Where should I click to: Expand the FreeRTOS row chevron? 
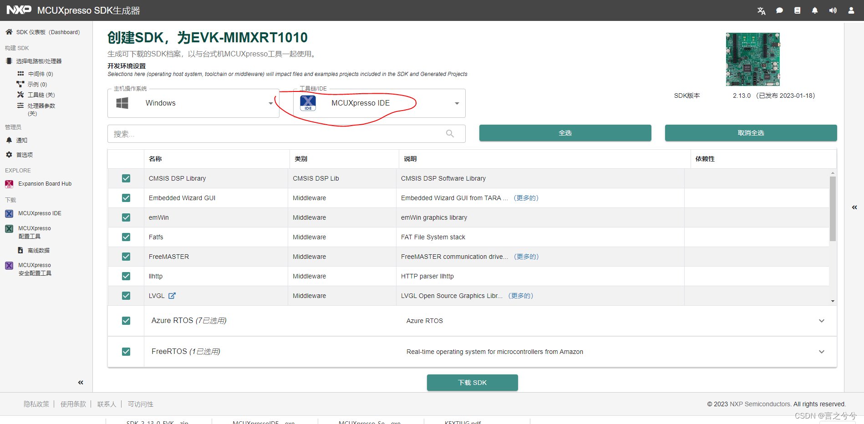822,352
